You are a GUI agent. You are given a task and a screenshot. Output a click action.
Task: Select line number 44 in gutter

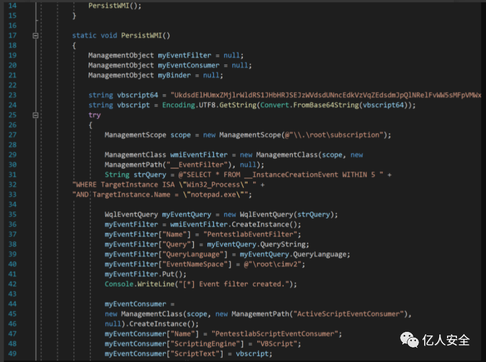(x=12, y=304)
